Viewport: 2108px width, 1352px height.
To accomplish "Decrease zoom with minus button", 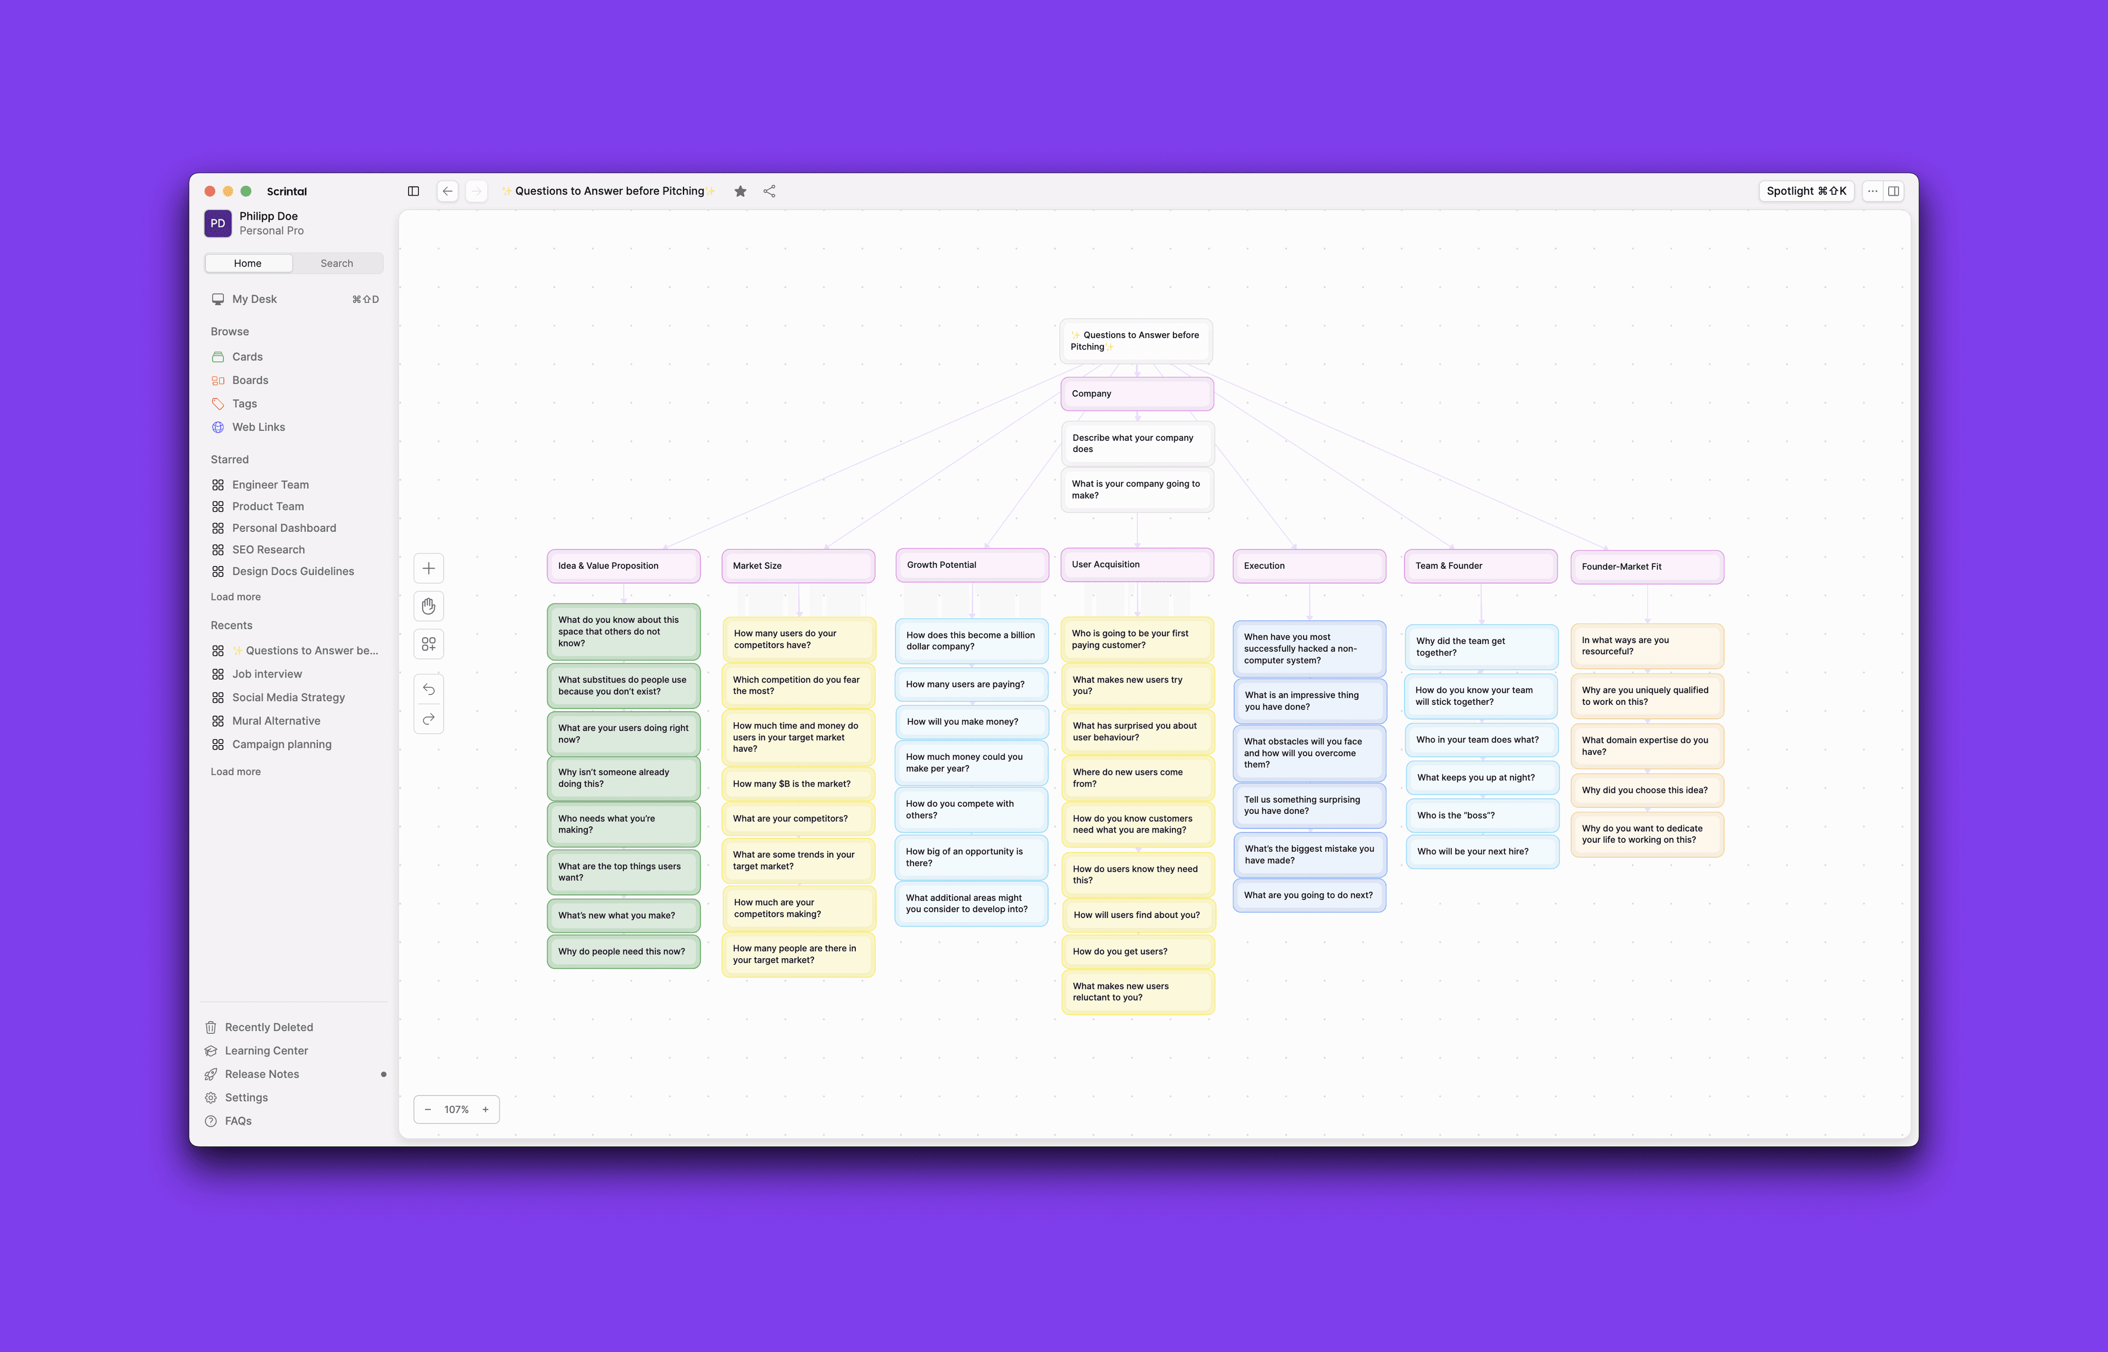I will 428,1110.
